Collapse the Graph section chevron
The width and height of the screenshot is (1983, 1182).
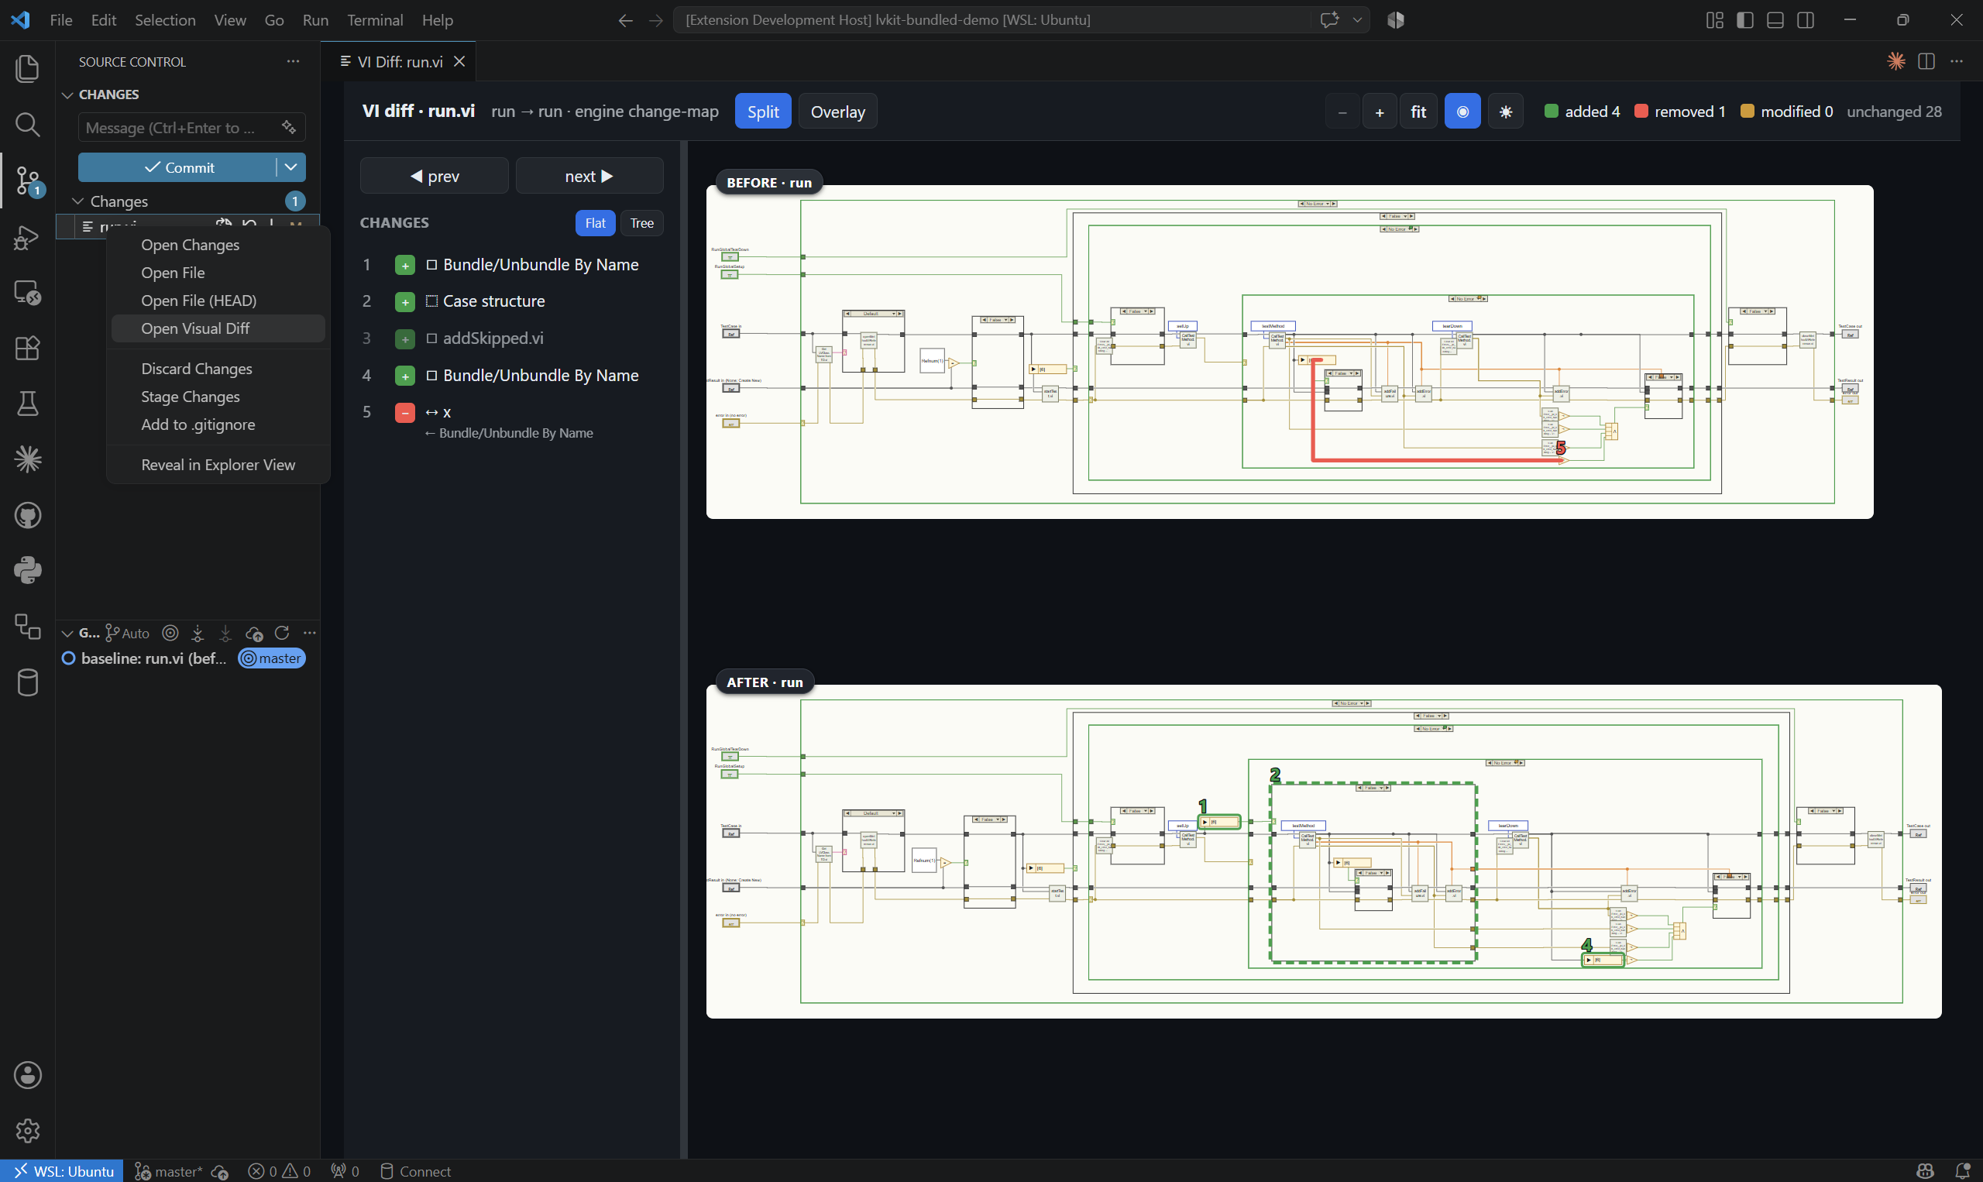[67, 634]
